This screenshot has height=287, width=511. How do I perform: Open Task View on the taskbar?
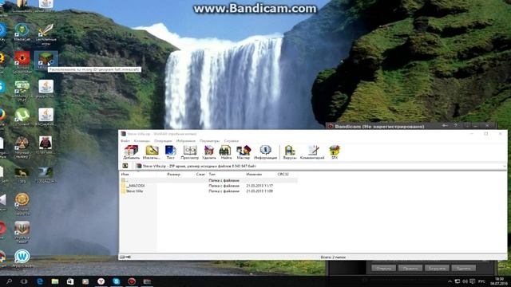point(24,281)
